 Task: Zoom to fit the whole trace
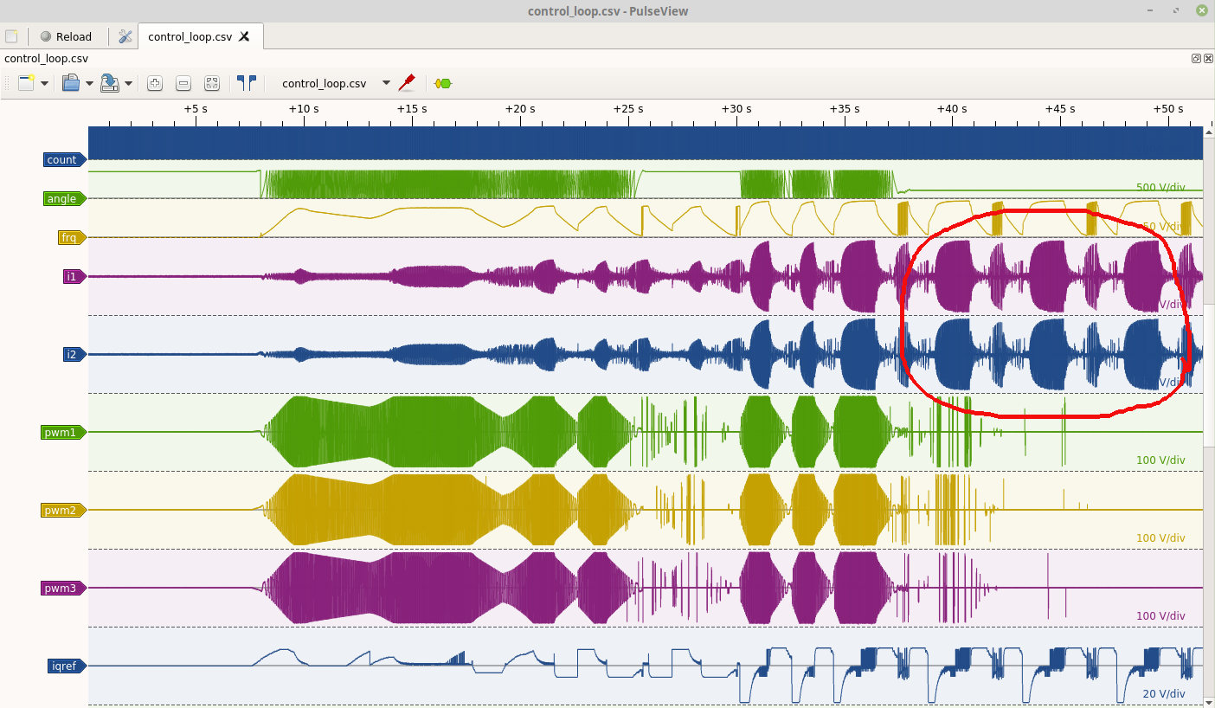coord(212,83)
